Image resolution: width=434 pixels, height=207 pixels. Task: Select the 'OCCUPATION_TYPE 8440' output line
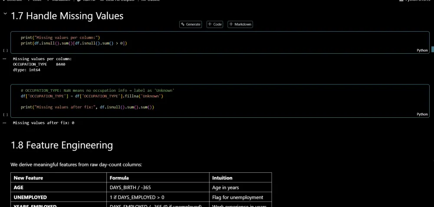(x=39, y=64)
